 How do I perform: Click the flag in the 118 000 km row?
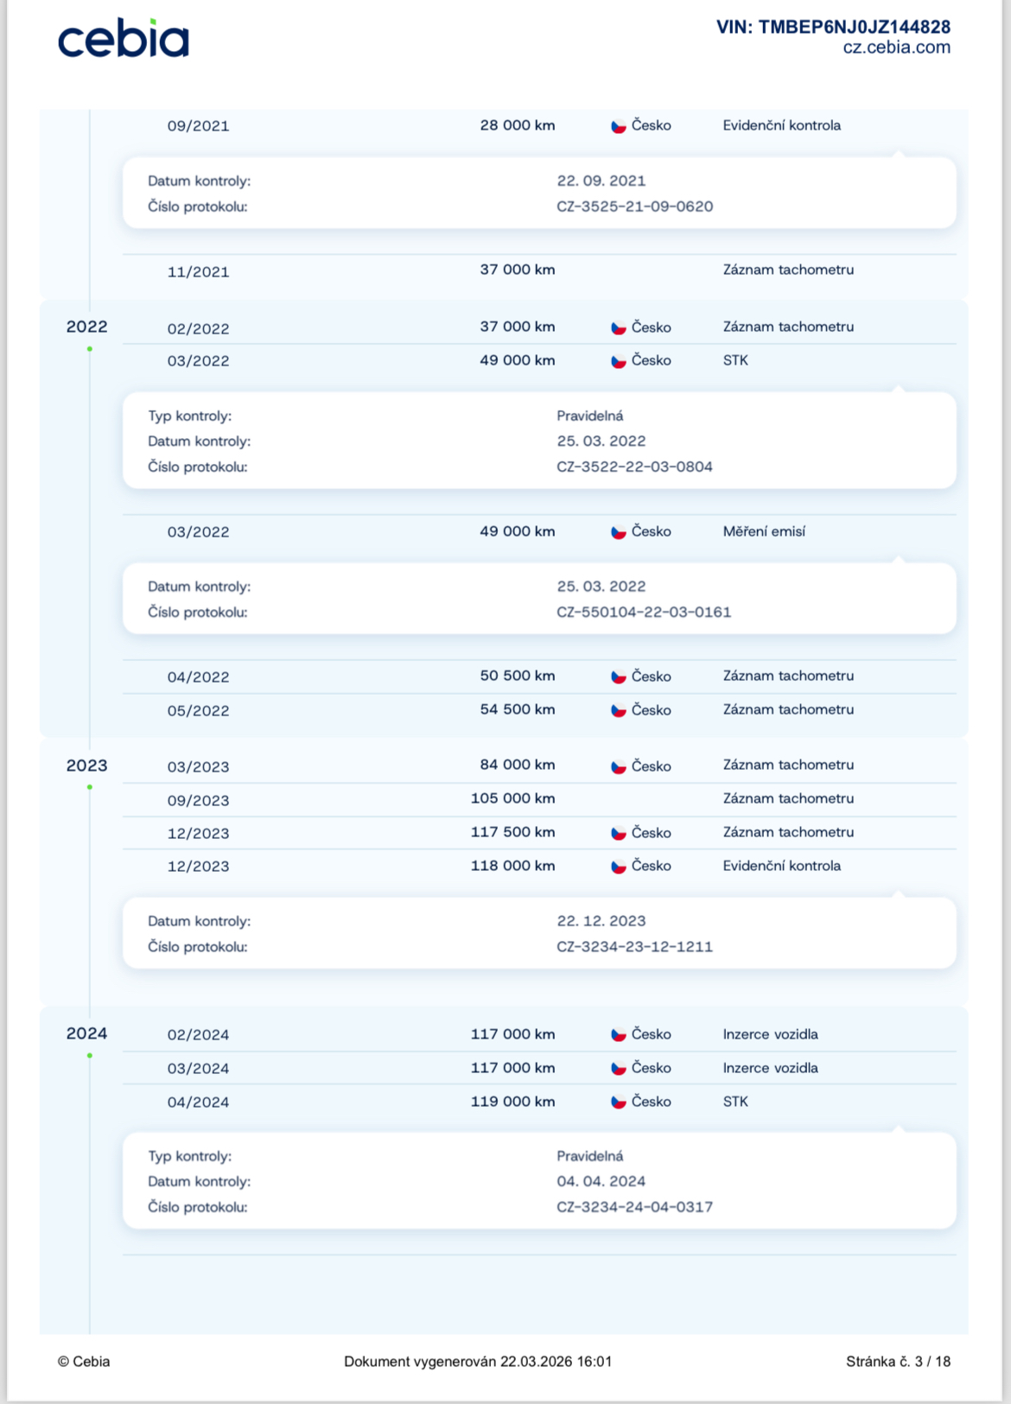pos(619,867)
